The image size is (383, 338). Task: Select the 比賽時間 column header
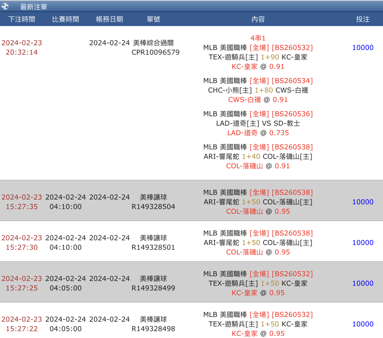66,19
